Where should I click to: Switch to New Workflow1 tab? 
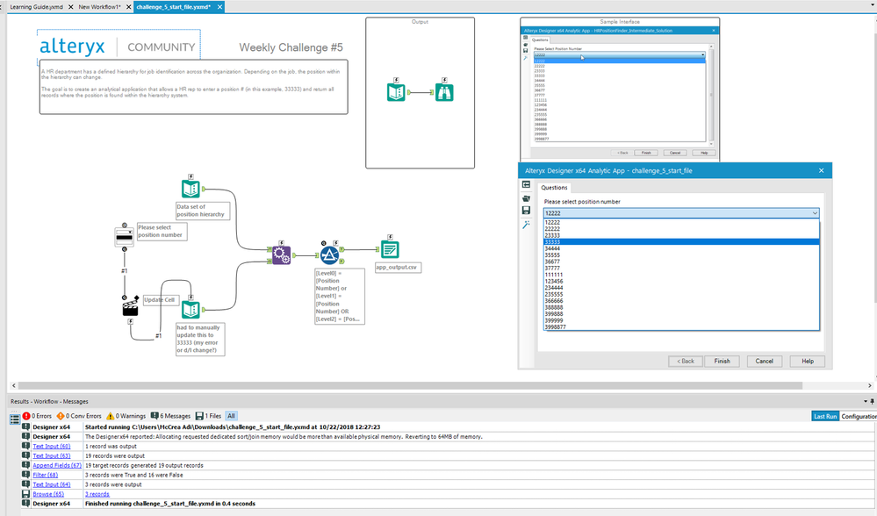[99, 7]
